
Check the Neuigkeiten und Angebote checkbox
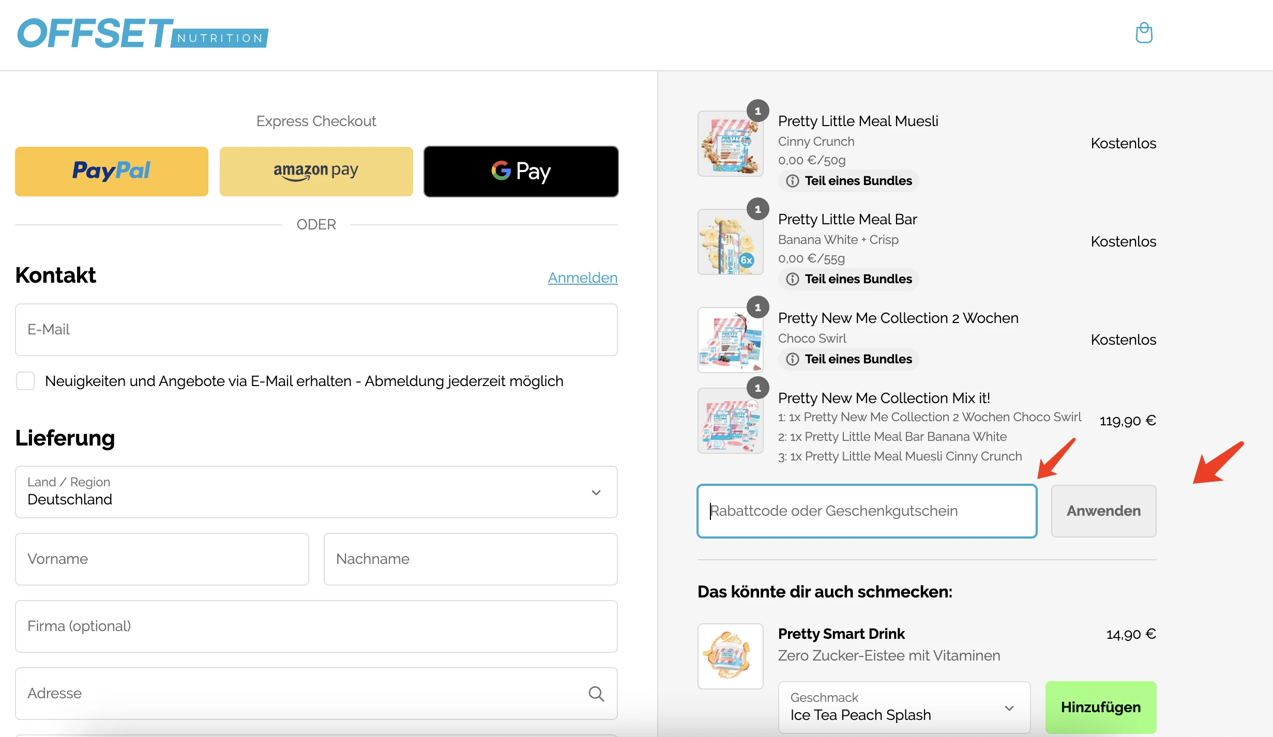point(25,380)
